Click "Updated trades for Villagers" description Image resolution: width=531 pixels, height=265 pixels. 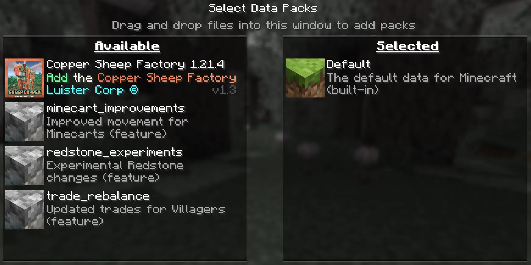(x=136, y=216)
